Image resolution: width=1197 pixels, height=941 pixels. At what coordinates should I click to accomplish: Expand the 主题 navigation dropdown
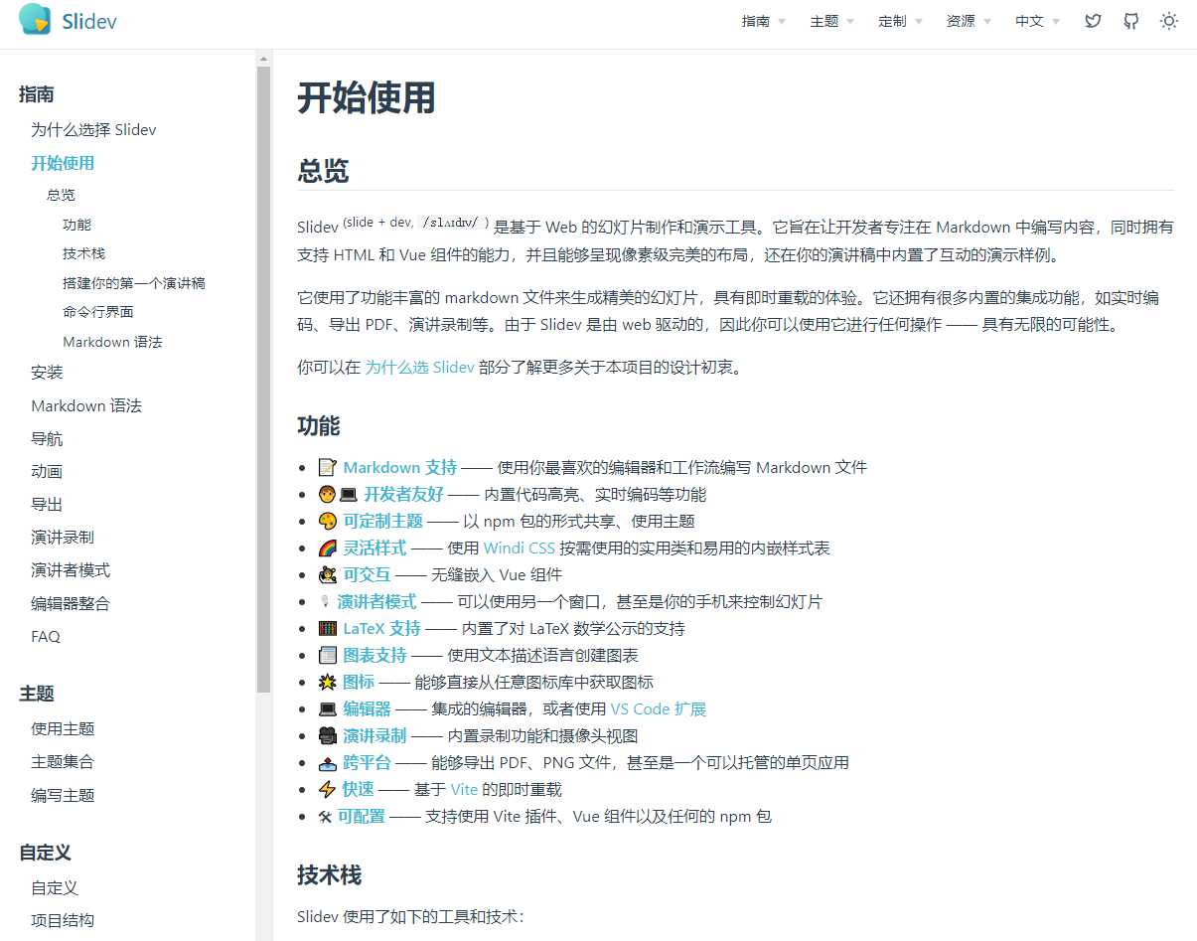831,21
